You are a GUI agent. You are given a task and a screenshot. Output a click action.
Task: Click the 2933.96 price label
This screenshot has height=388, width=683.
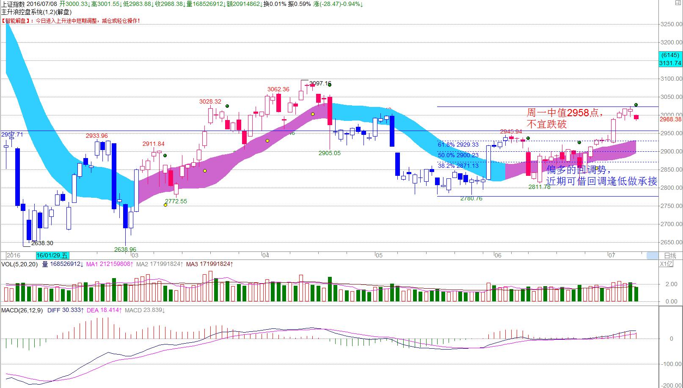[96, 136]
